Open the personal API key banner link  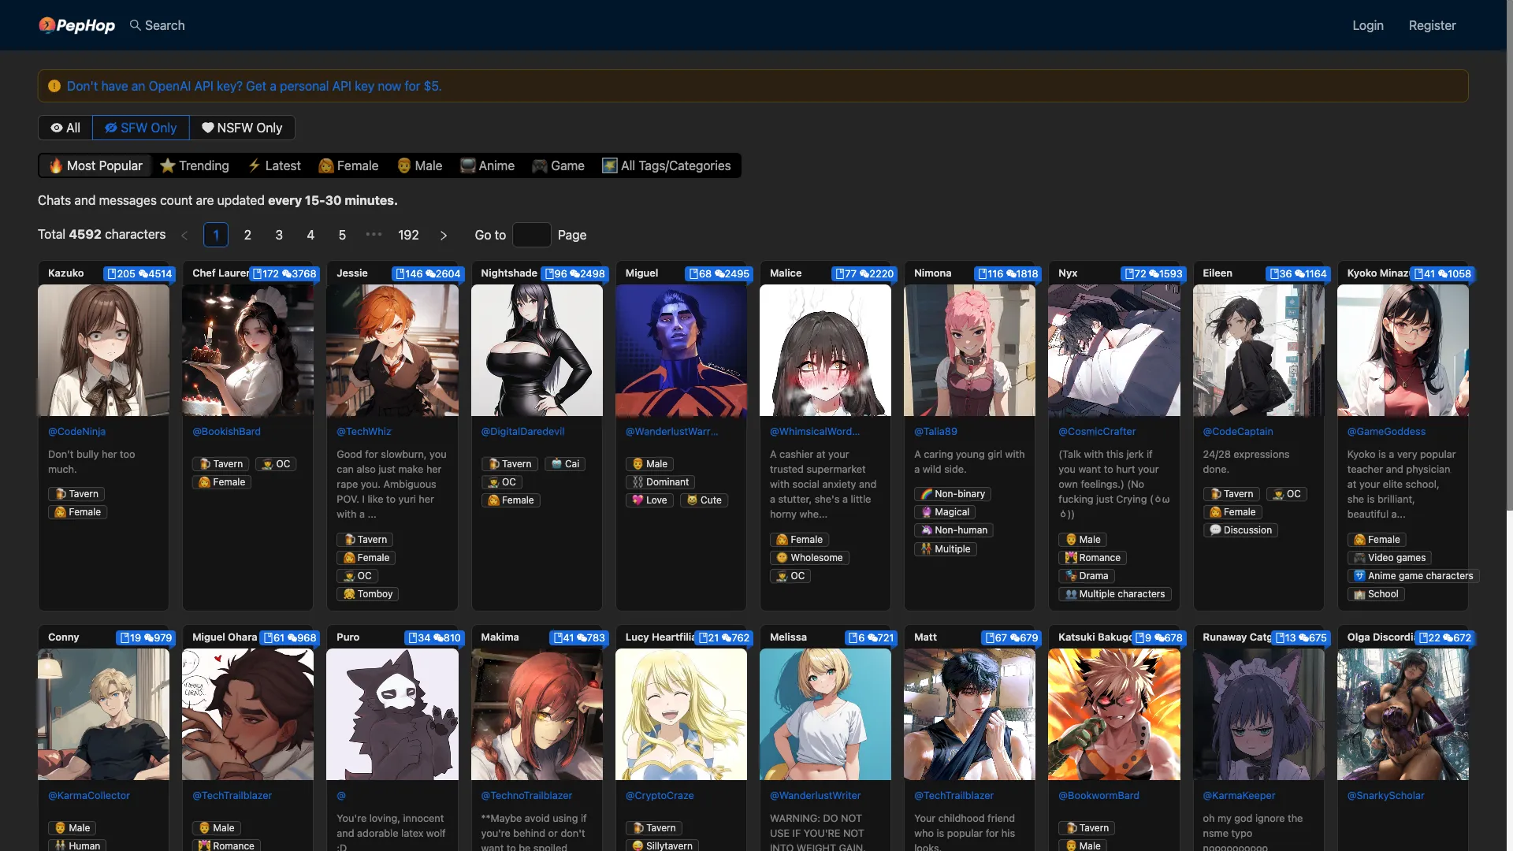click(254, 86)
